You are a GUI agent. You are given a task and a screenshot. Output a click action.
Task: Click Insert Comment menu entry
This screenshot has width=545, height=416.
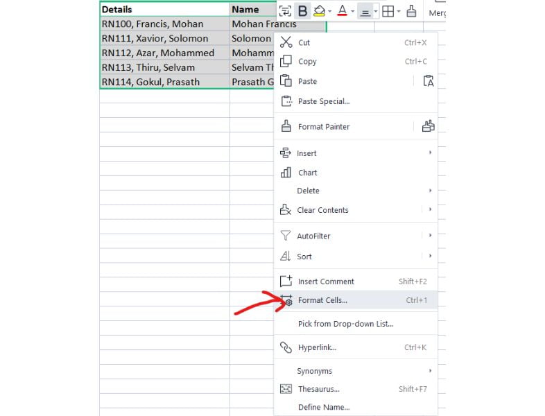point(326,281)
